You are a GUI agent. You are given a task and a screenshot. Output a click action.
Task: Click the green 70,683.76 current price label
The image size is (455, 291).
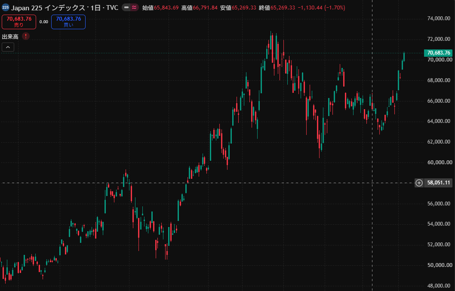click(439, 53)
